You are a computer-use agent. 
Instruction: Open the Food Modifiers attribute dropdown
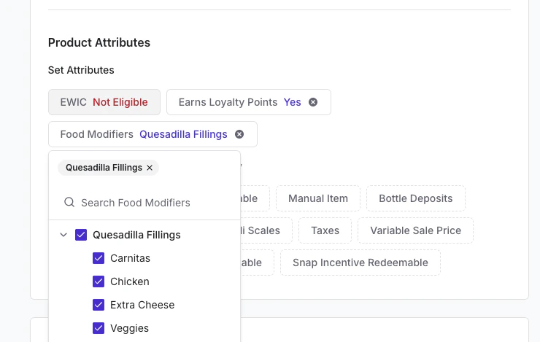point(144,134)
